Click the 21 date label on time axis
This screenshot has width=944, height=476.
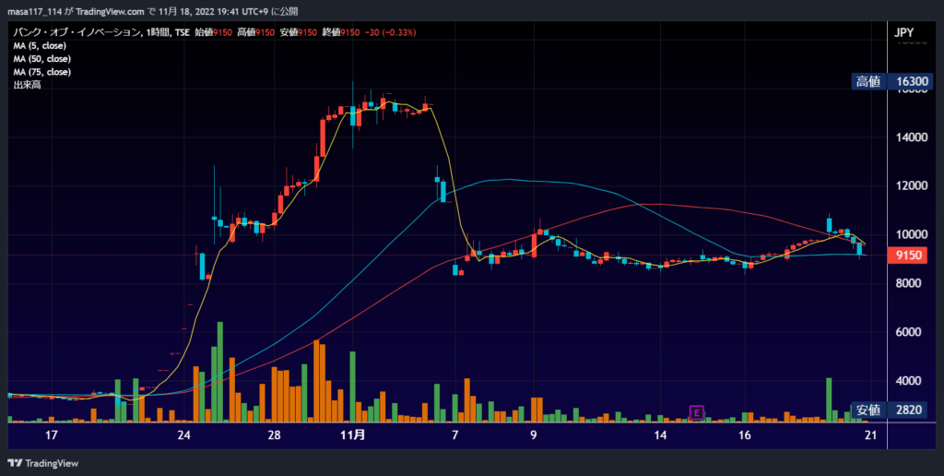point(870,435)
